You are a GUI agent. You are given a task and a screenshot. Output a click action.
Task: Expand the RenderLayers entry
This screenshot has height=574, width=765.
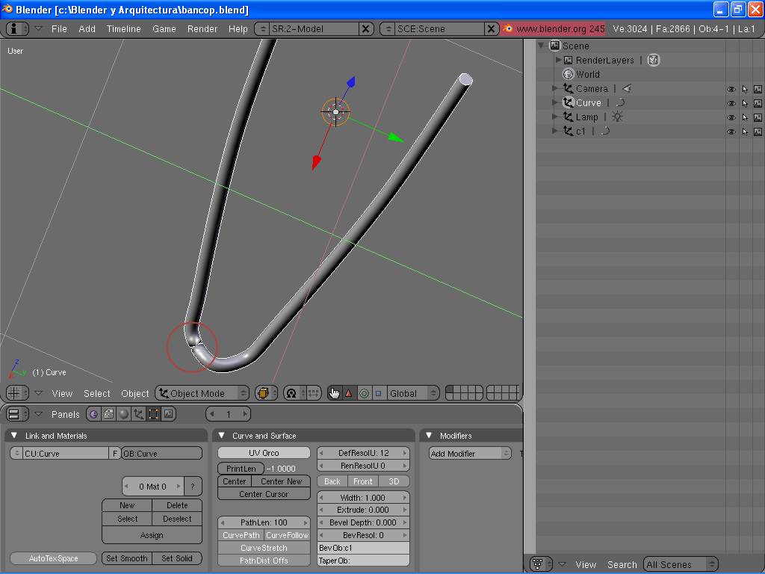[x=558, y=60]
